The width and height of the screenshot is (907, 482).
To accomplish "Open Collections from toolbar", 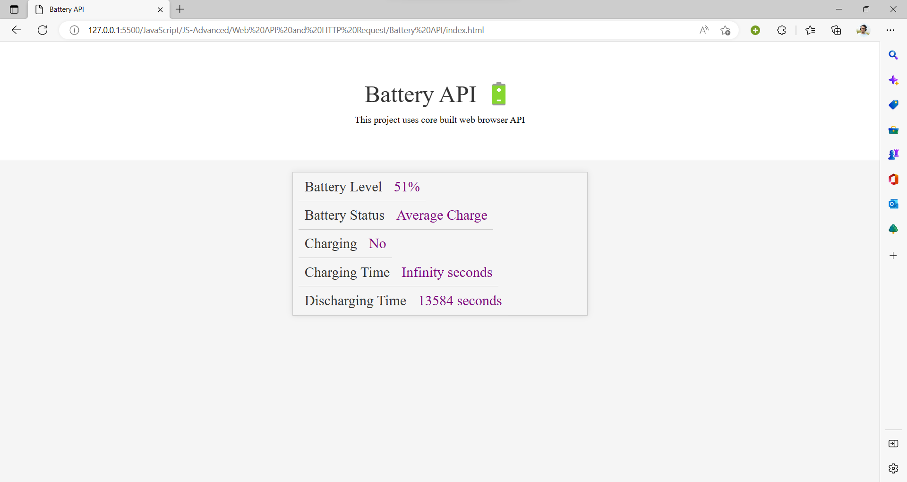I will 836,30.
